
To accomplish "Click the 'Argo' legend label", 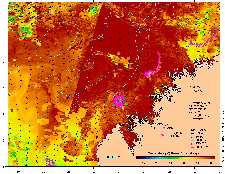I will (x=170, y=128).
